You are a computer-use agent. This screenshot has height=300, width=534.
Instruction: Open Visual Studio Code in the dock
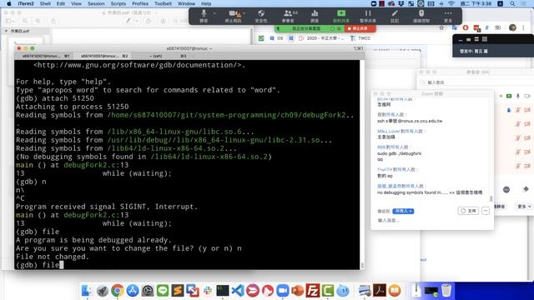pos(237,291)
